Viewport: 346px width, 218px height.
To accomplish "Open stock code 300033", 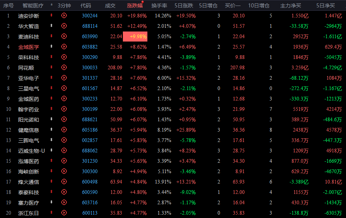I will coord(89,67).
